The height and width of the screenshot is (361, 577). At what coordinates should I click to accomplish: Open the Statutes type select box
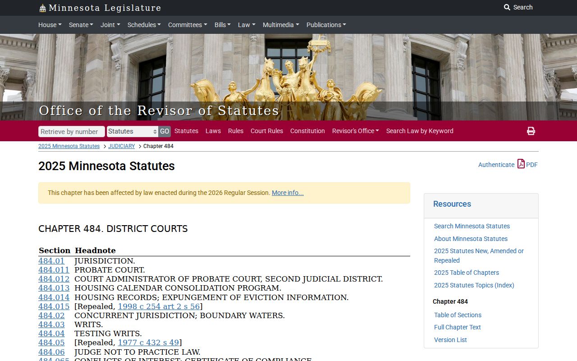pyautogui.click(x=133, y=131)
